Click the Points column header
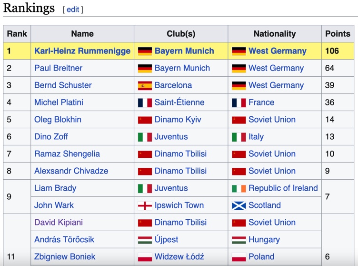Screen dimensions: 358x266 tap(338, 34)
